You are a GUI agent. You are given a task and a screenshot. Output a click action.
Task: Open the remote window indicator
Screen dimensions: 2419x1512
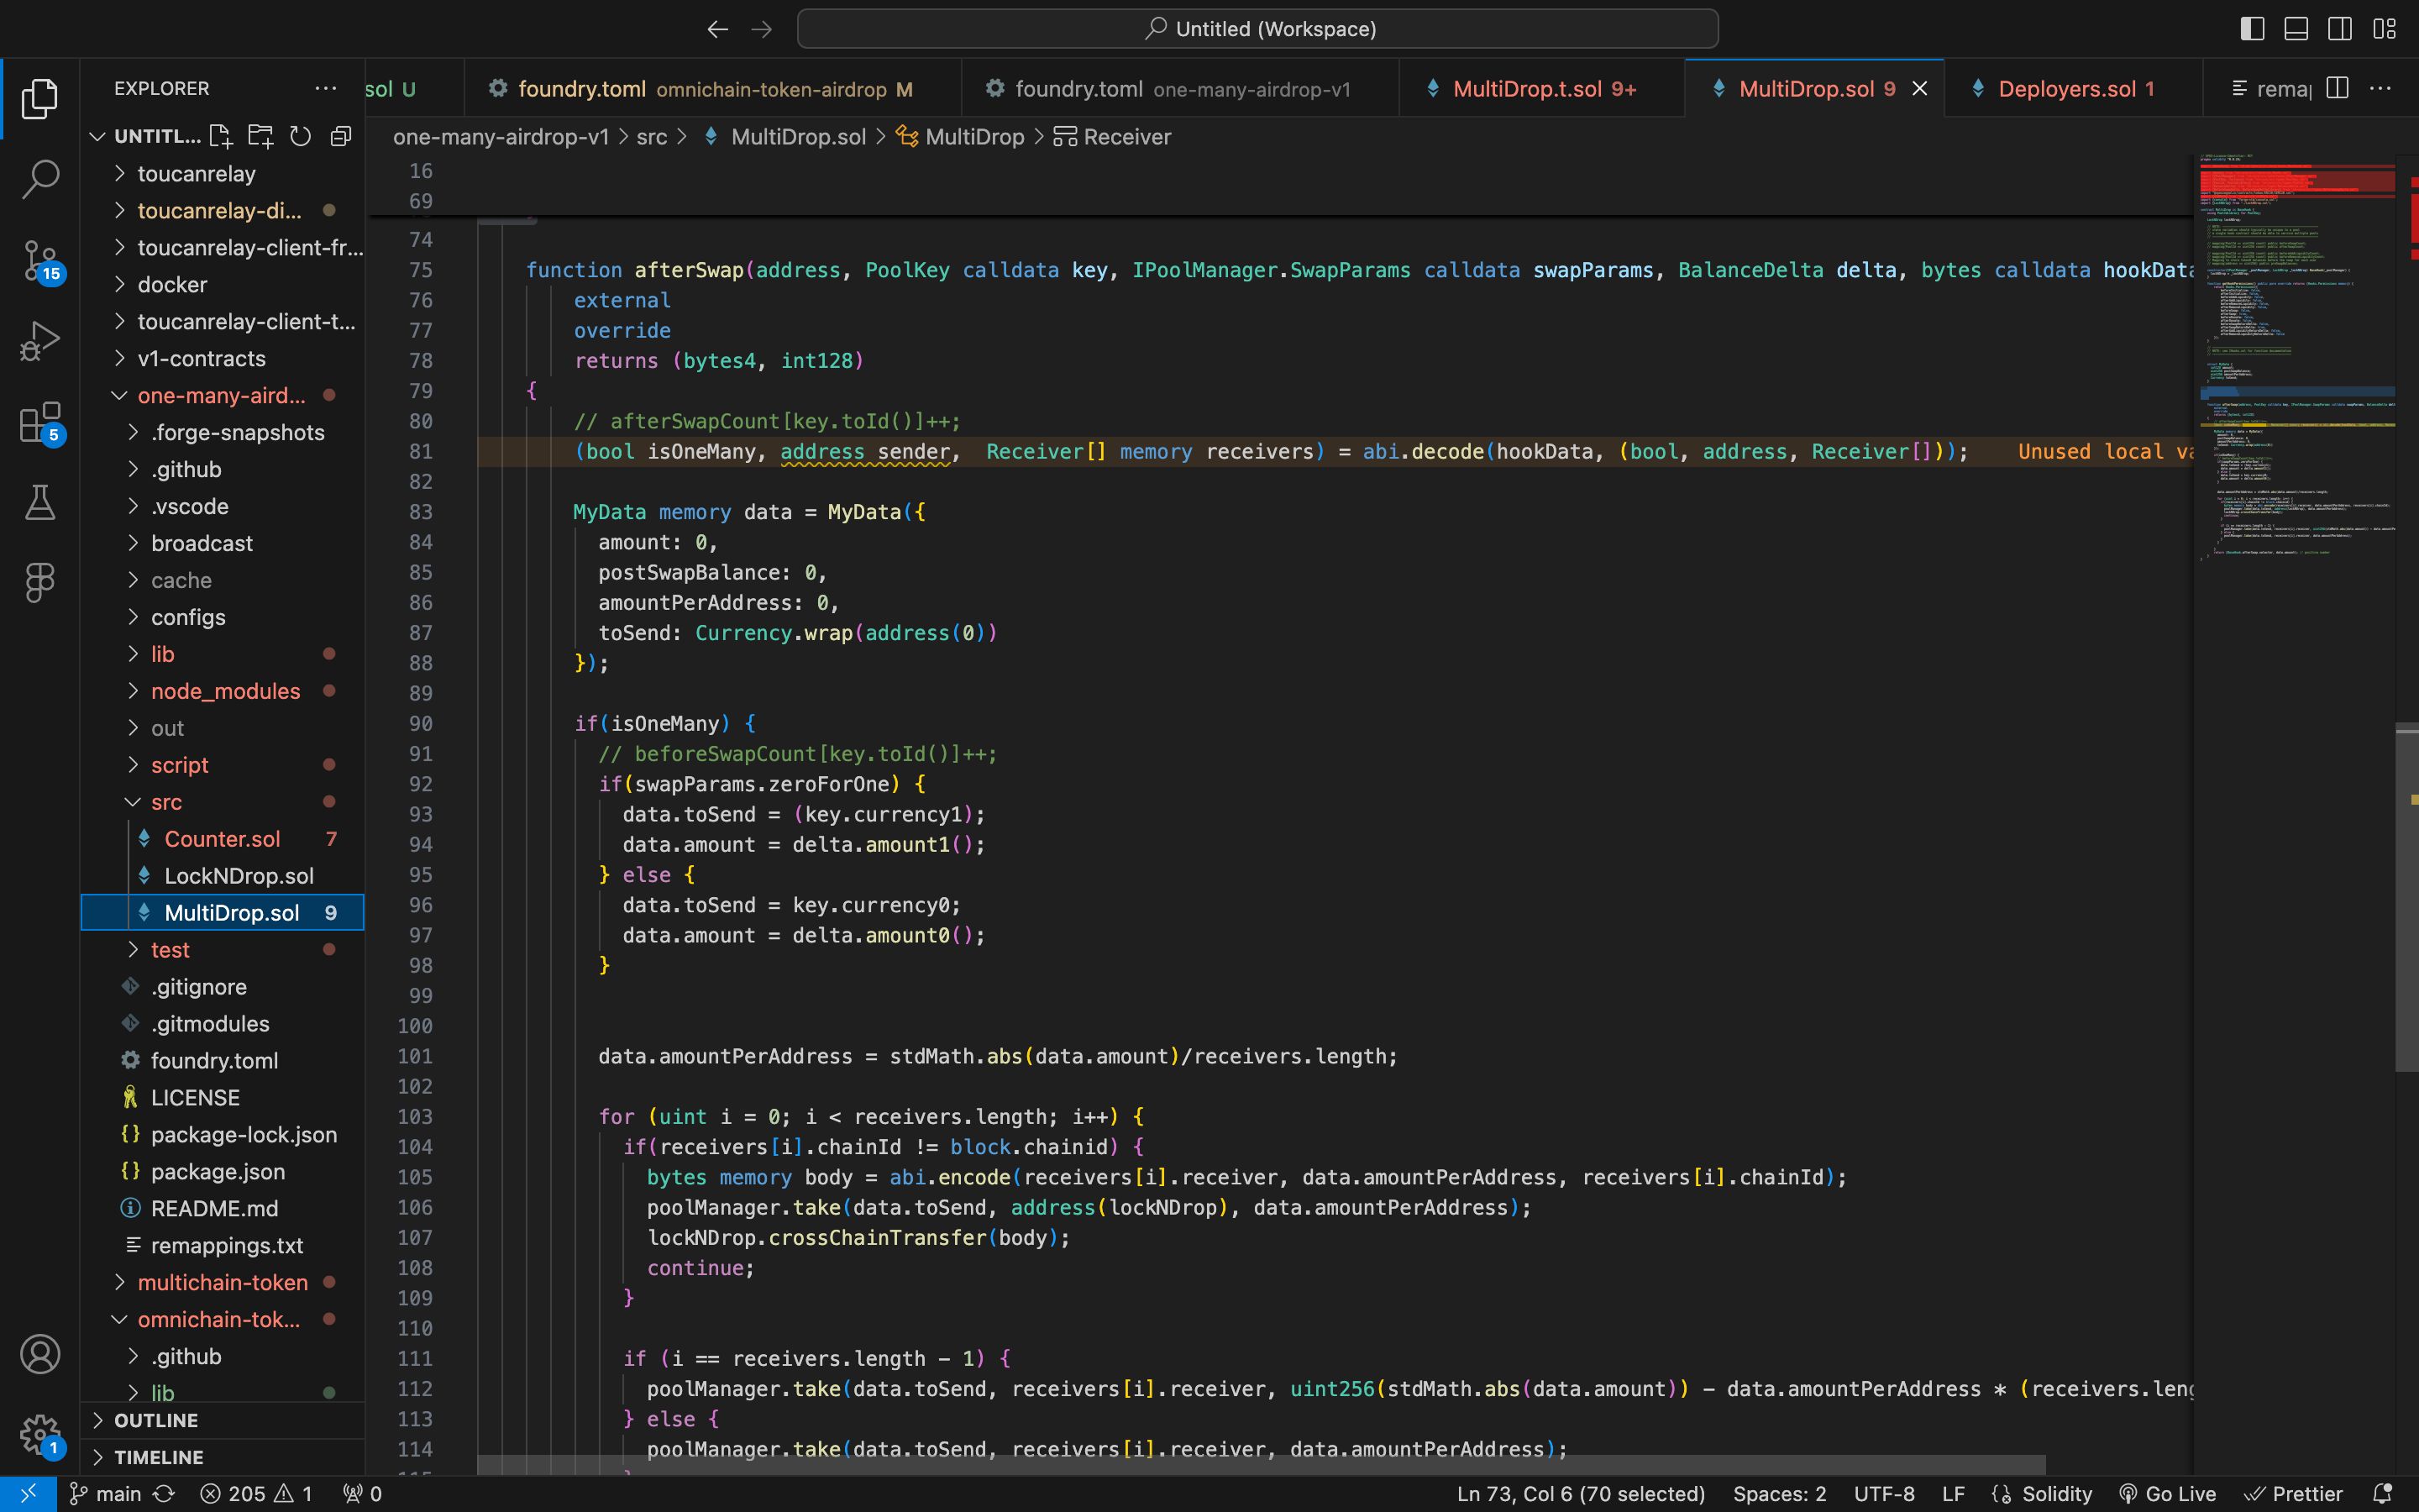pos(28,1494)
